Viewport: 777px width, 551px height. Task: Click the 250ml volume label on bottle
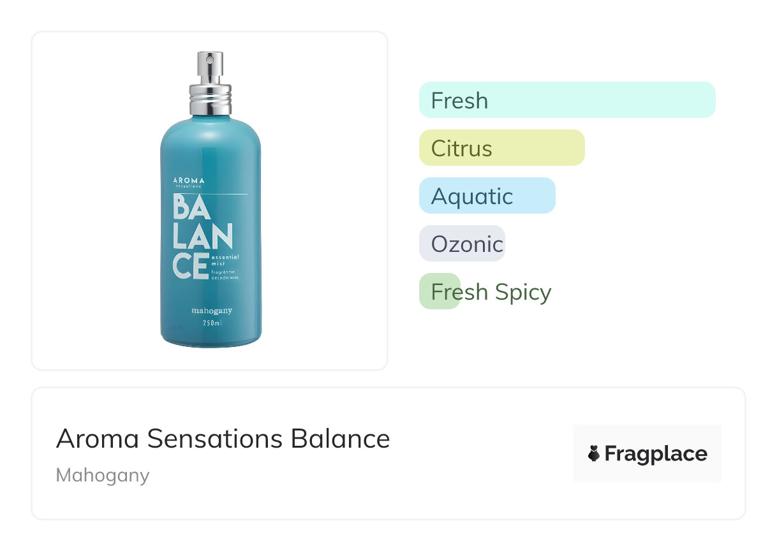[x=212, y=323]
